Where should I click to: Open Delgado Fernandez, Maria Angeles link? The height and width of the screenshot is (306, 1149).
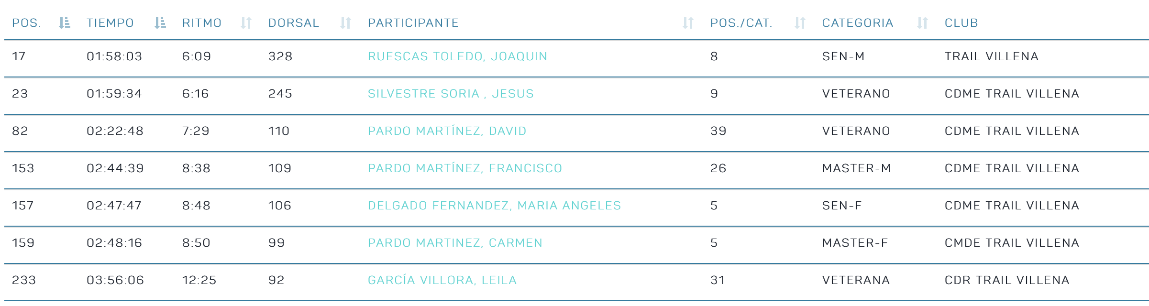pyautogui.click(x=494, y=206)
